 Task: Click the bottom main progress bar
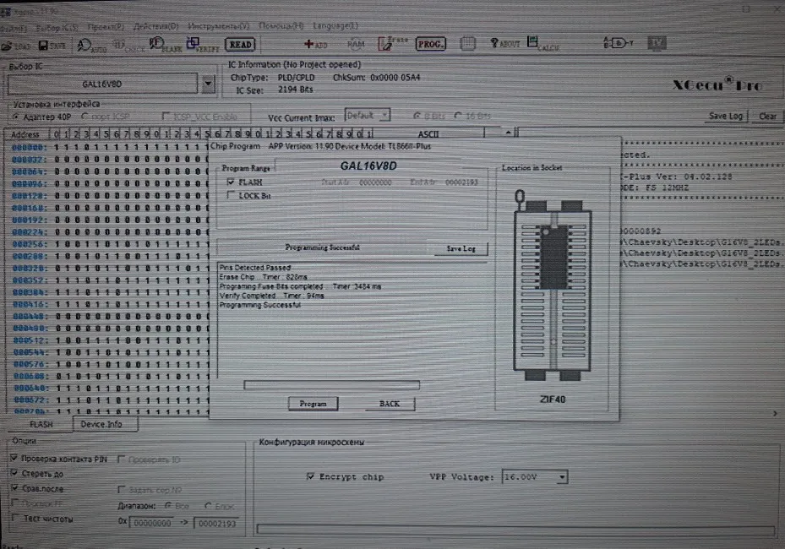point(515,529)
